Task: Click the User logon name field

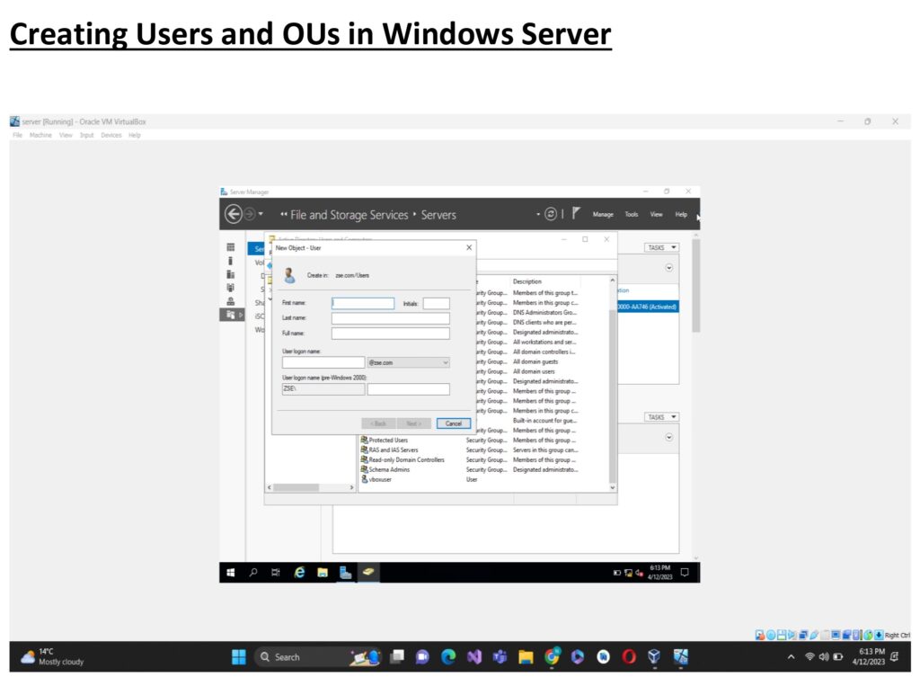Action: (323, 363)
